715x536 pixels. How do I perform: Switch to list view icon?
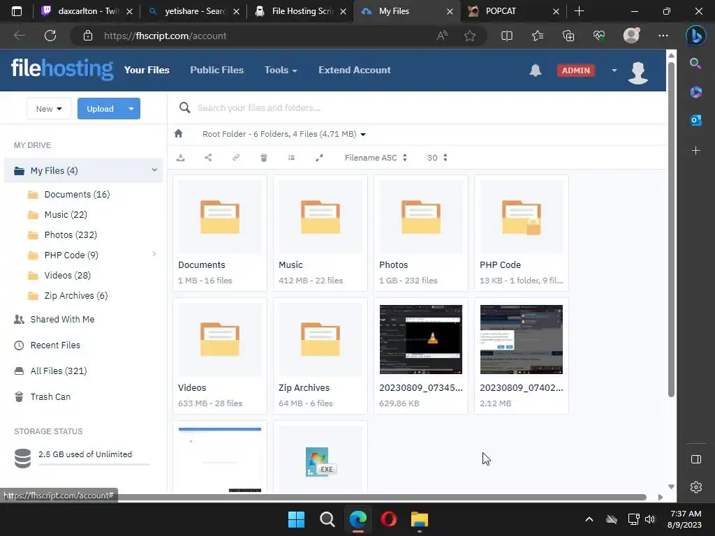pos(291,158)
